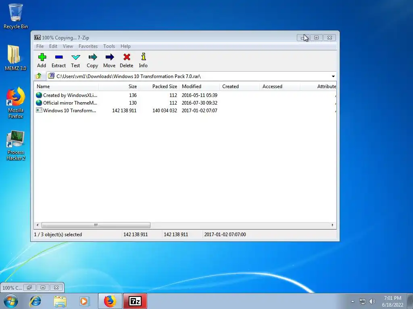Click the Show desktop button
This screenshot has width=413, height=309.
(410, 301)
